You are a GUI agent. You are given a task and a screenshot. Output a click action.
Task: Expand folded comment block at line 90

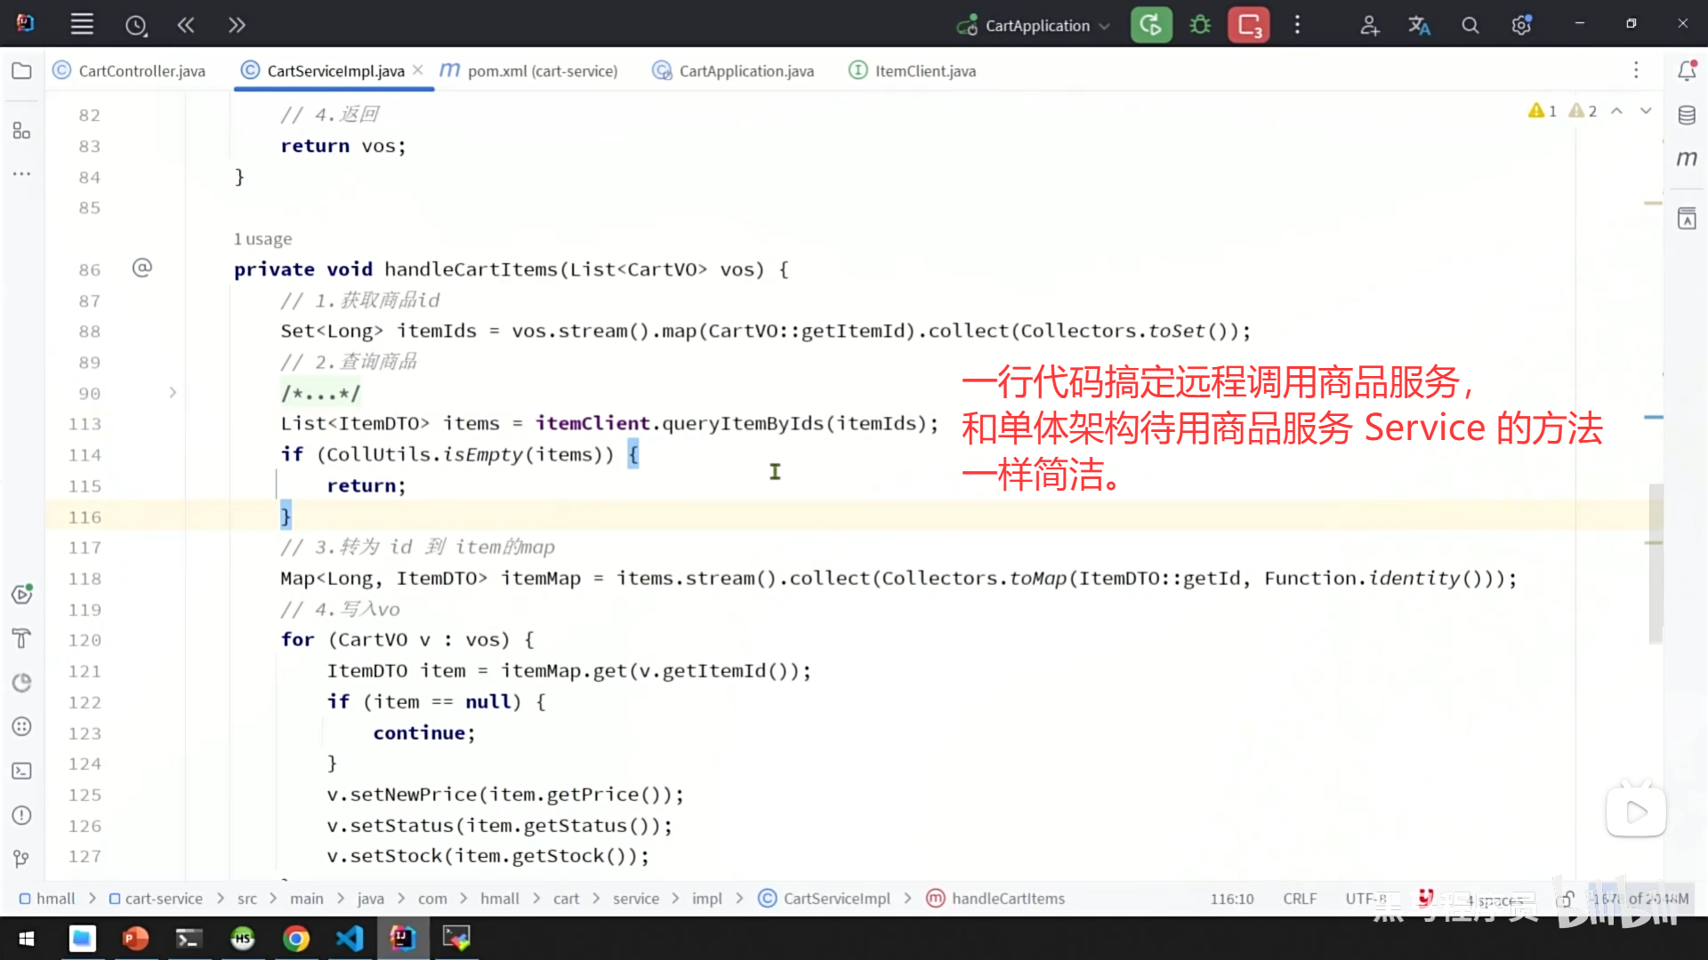(173, 392)
